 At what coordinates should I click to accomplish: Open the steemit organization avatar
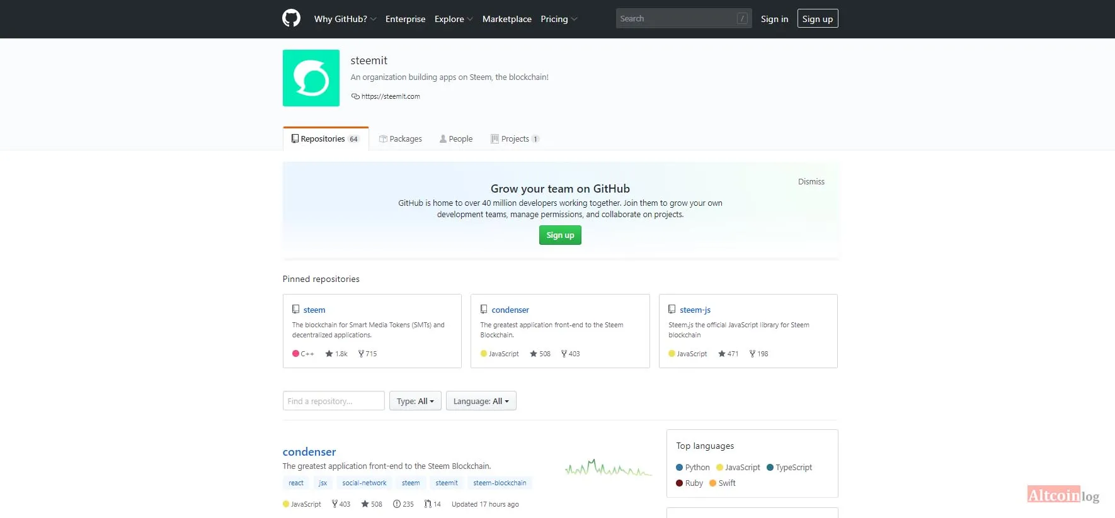click(311, 78)
